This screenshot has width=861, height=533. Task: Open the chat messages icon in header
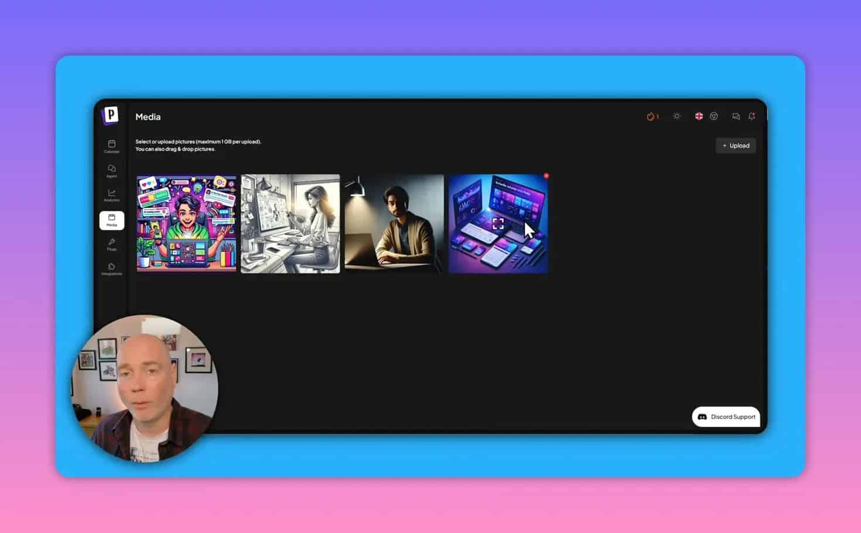tap(736, 117)
